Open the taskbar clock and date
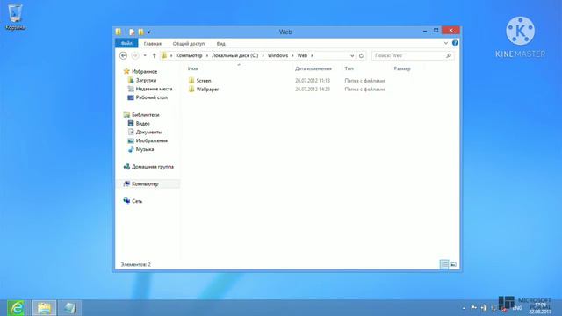 tap(540, 308)
